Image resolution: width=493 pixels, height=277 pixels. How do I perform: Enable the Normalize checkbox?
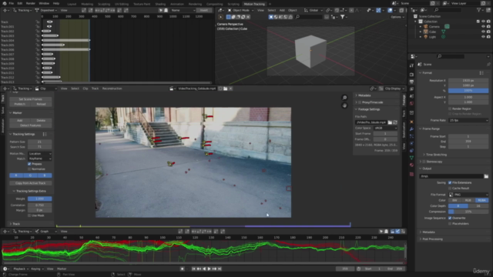click(29, 169)
